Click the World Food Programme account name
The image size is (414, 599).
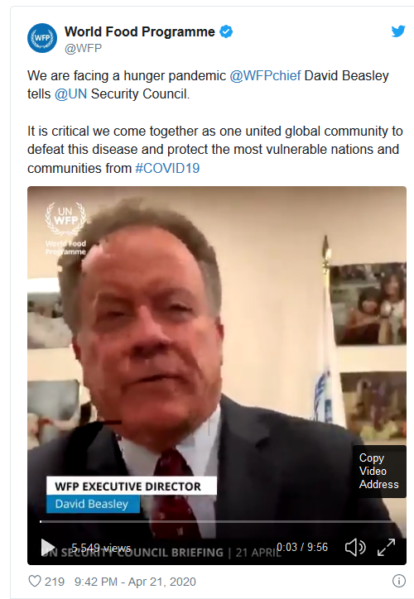coord(140,31)
